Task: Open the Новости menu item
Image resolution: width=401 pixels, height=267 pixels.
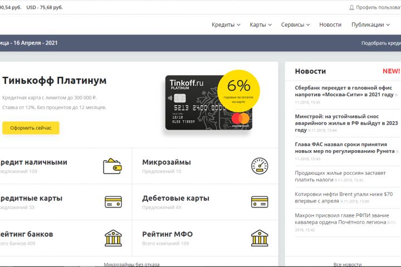Action: tap(330, 25)
